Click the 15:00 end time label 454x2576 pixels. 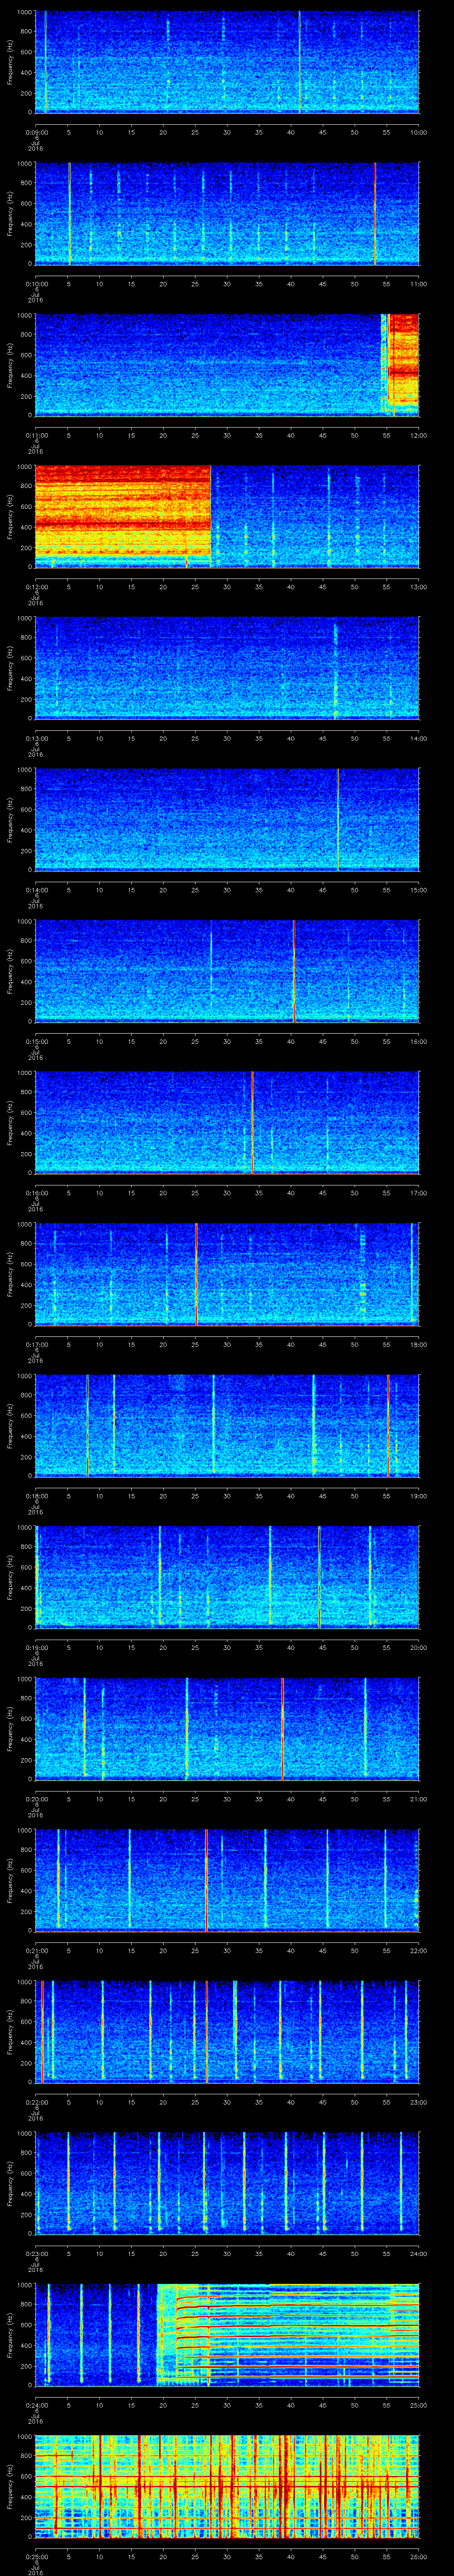[419, 890]
